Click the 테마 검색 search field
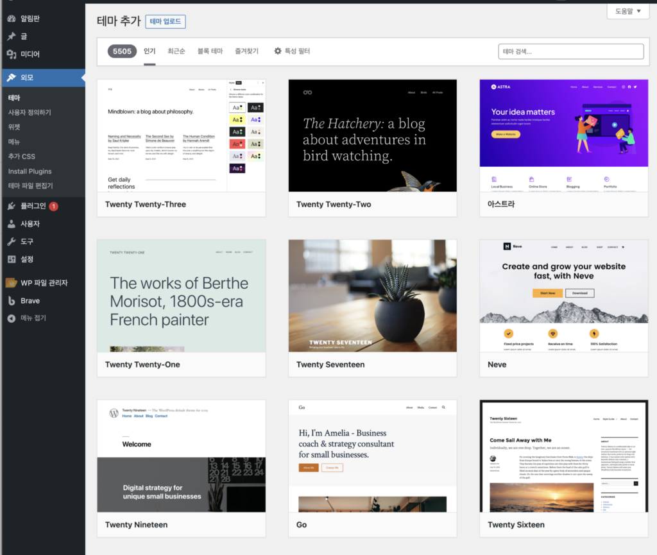Viewport: 657px width, 555px height. point(570,51)
